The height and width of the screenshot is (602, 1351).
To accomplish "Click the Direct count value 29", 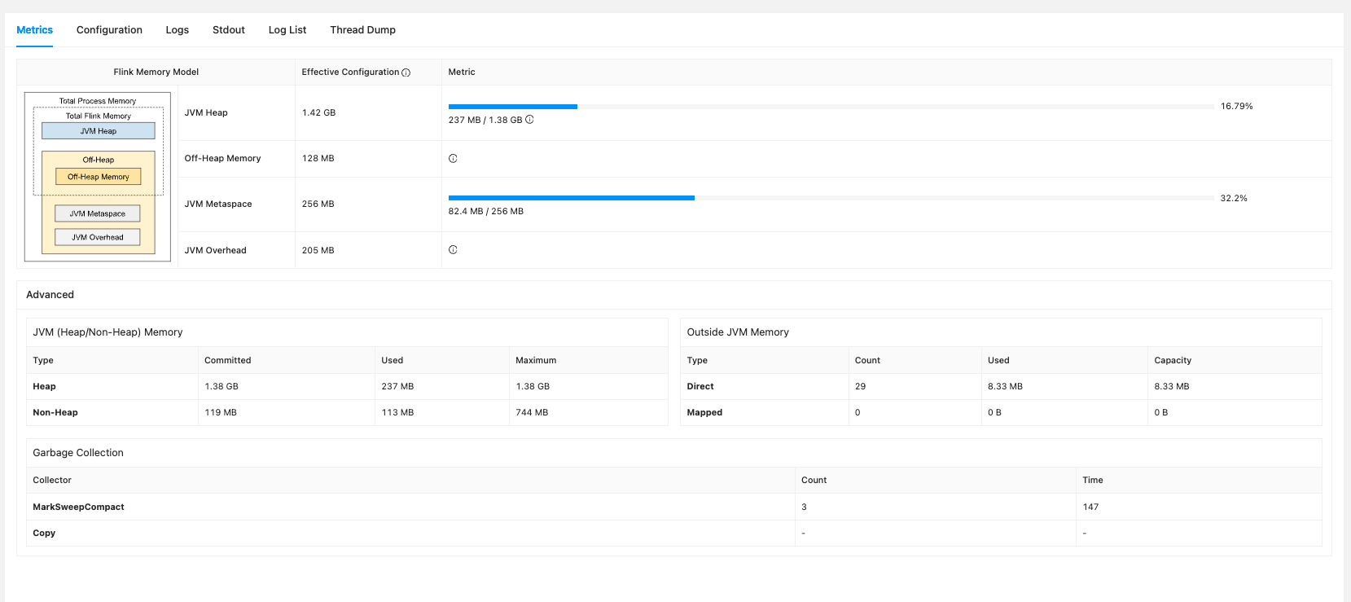I will pos(860,387).
